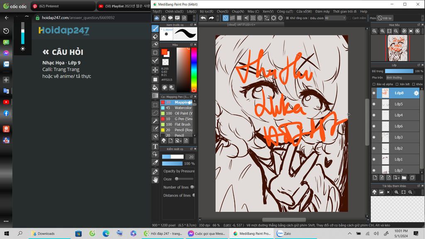Open the Cửa sổ(W) menu
The image size is (425, 239).
(304, 11)
